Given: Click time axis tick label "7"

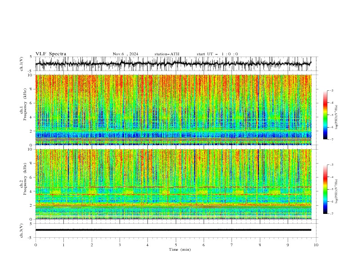Looking at the screenshot, I should pyautogui.click(x=232, y=245).
